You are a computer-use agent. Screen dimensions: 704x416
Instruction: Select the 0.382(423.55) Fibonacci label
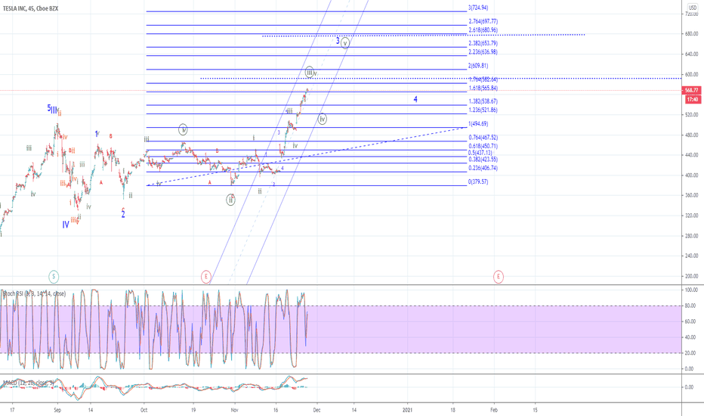[x=483, y=160]
